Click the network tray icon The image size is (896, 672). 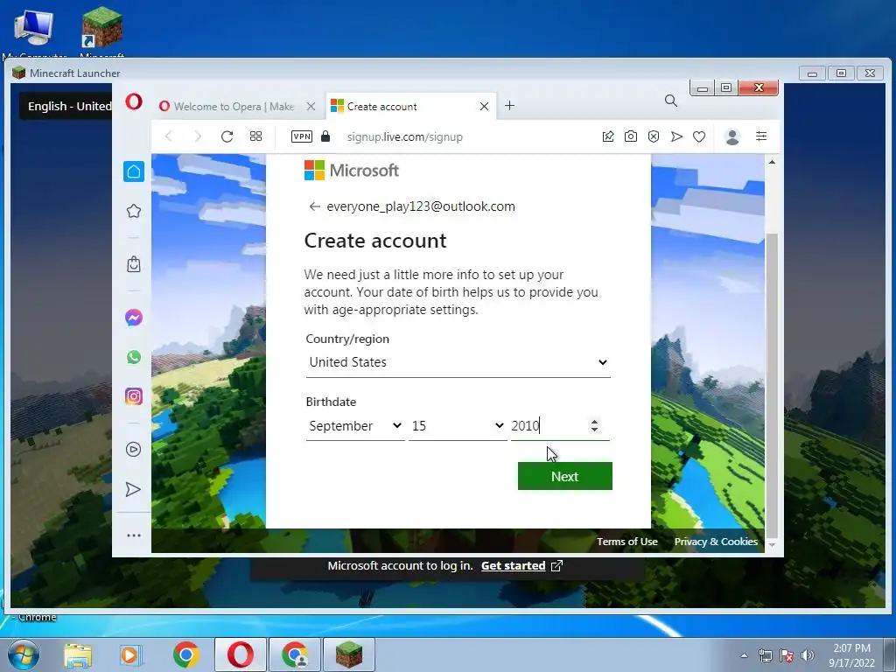[x=765, y=655]
